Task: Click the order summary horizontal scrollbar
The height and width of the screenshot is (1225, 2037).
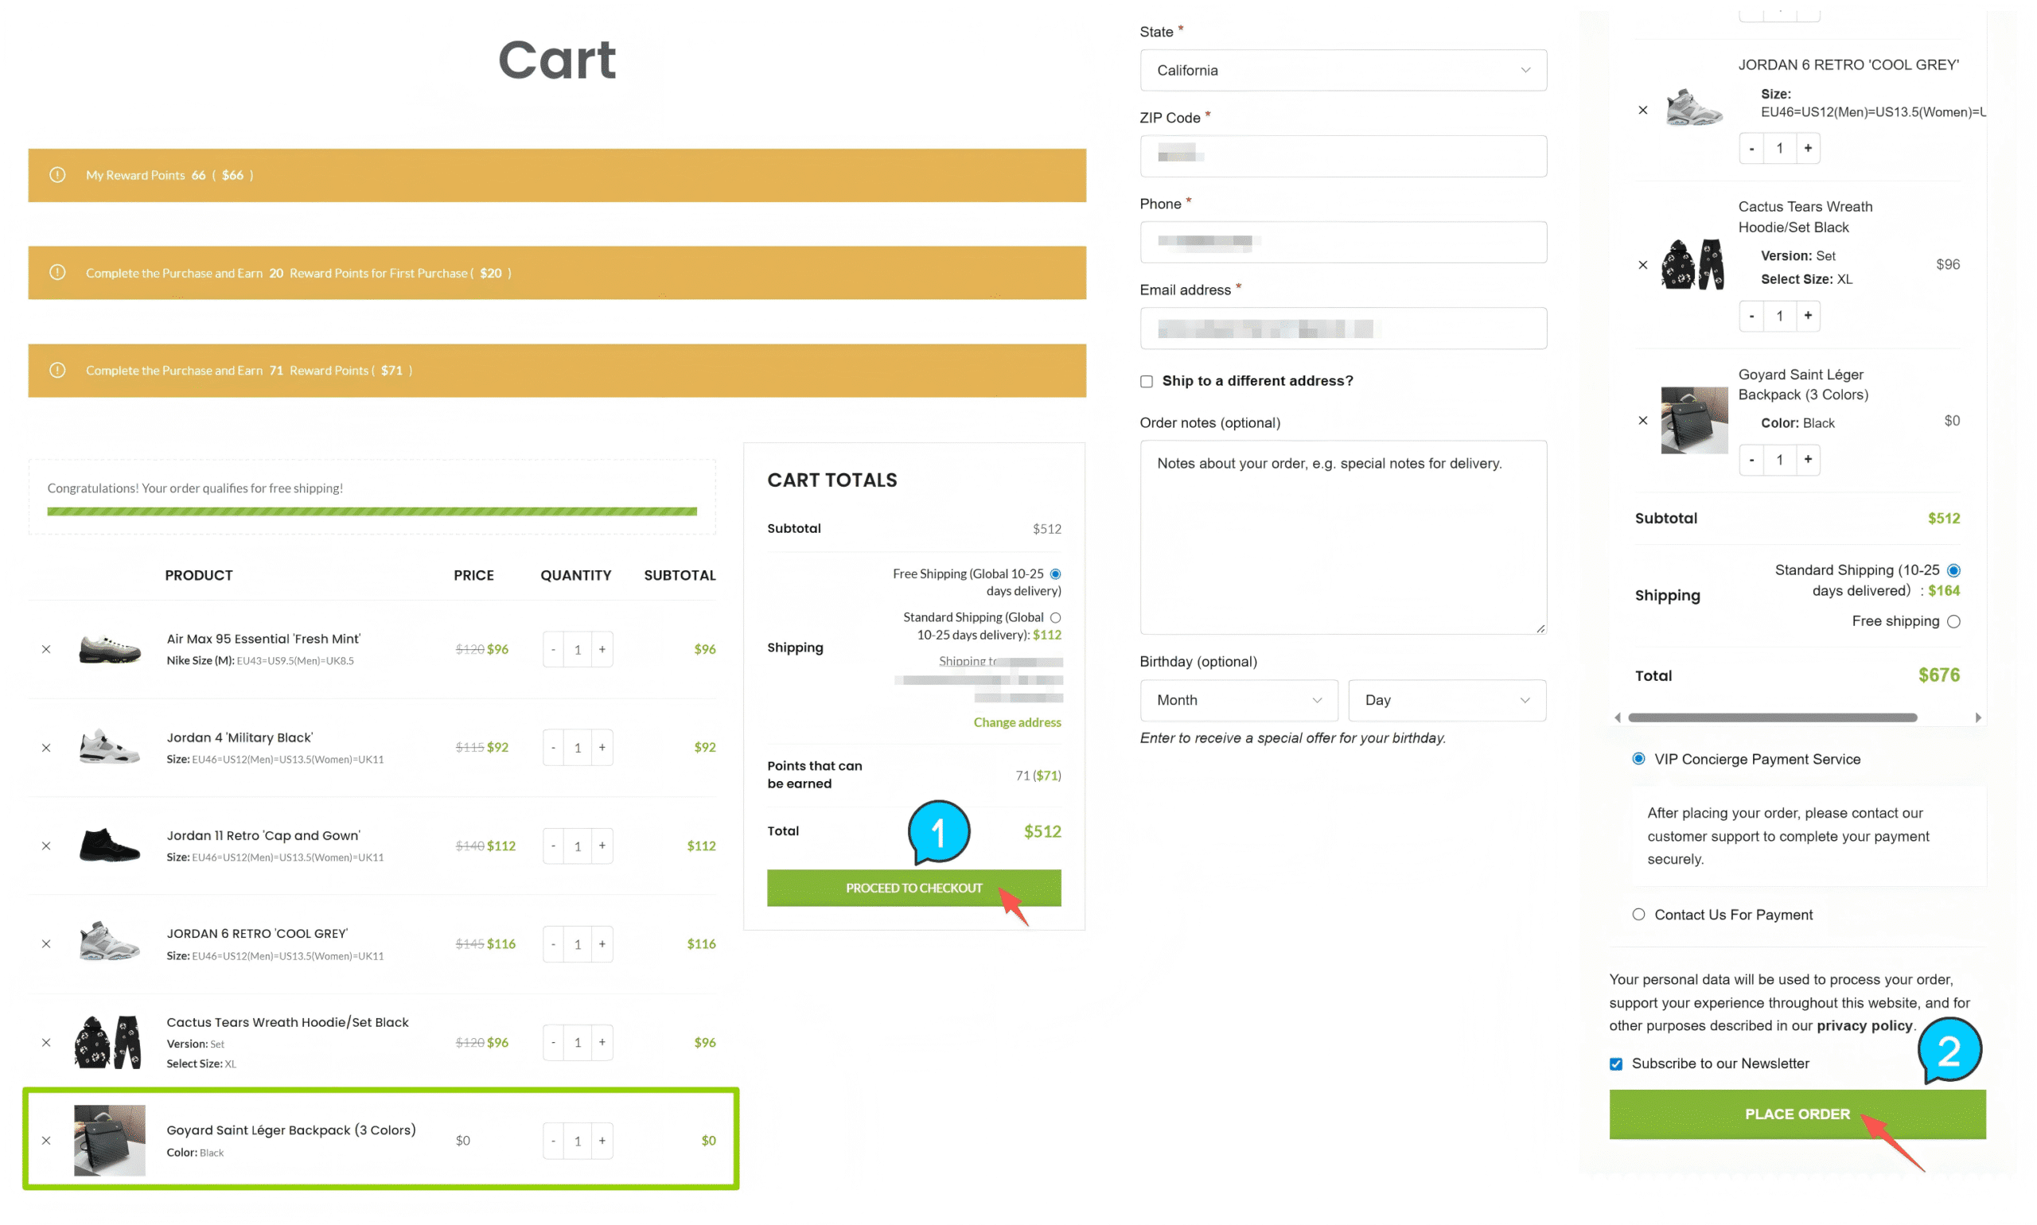Action: point(1772,718)
